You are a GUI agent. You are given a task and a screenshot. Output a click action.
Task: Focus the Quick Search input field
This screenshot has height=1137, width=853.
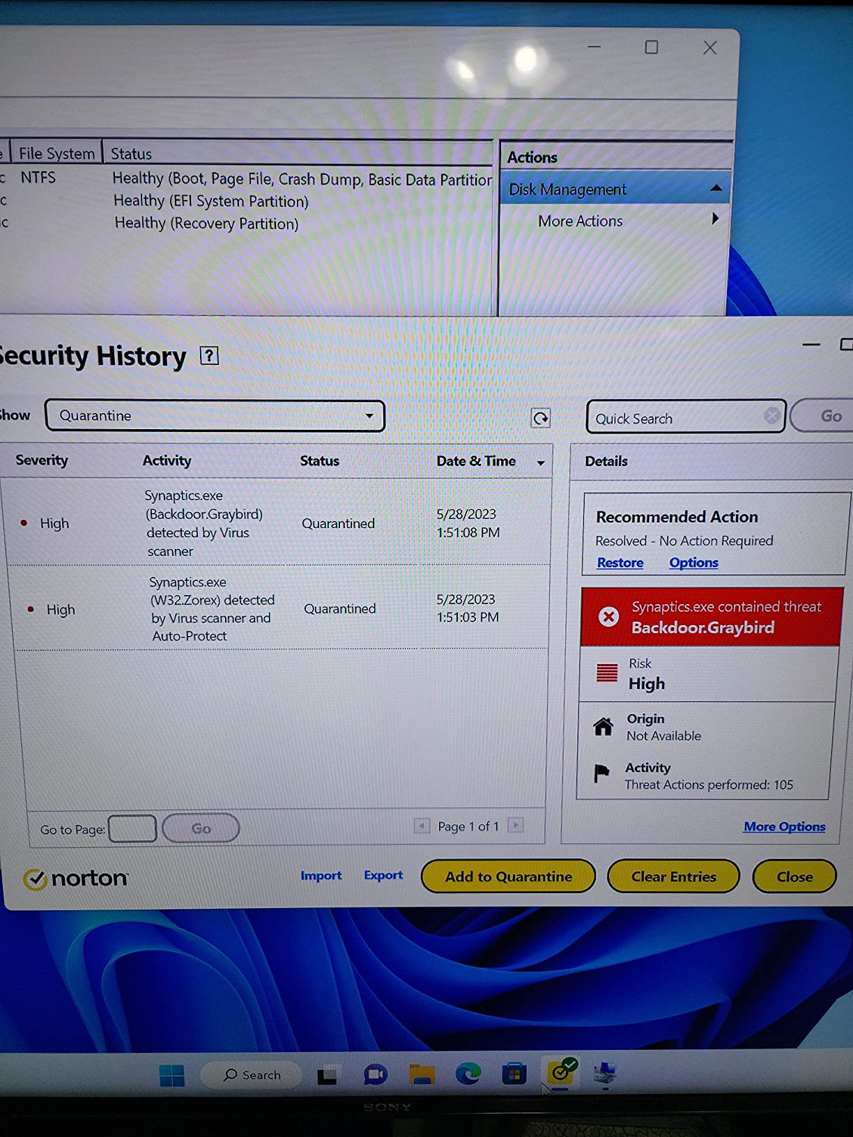pyautogui.click(x=686, y=417)
